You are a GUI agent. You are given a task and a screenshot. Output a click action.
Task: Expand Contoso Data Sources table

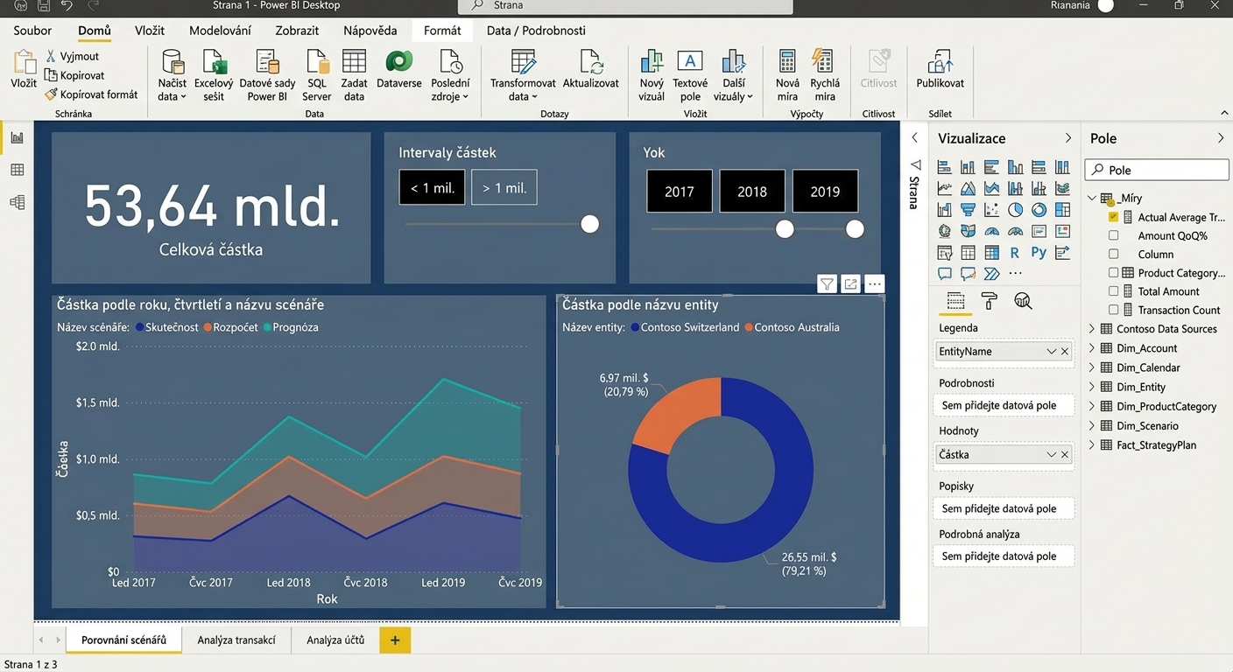[1092, 329]
